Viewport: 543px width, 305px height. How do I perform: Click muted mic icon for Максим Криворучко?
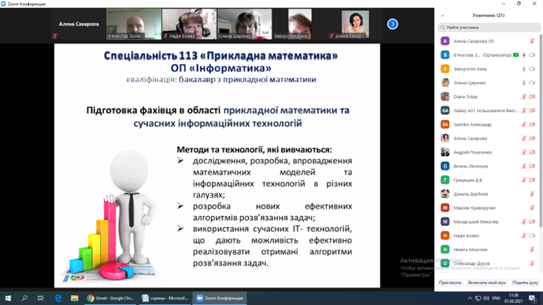click(x=532, y=208)
